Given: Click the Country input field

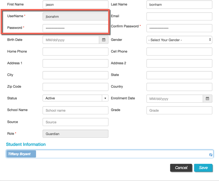Looking at the screenshot, I should (x=179, y=87).
